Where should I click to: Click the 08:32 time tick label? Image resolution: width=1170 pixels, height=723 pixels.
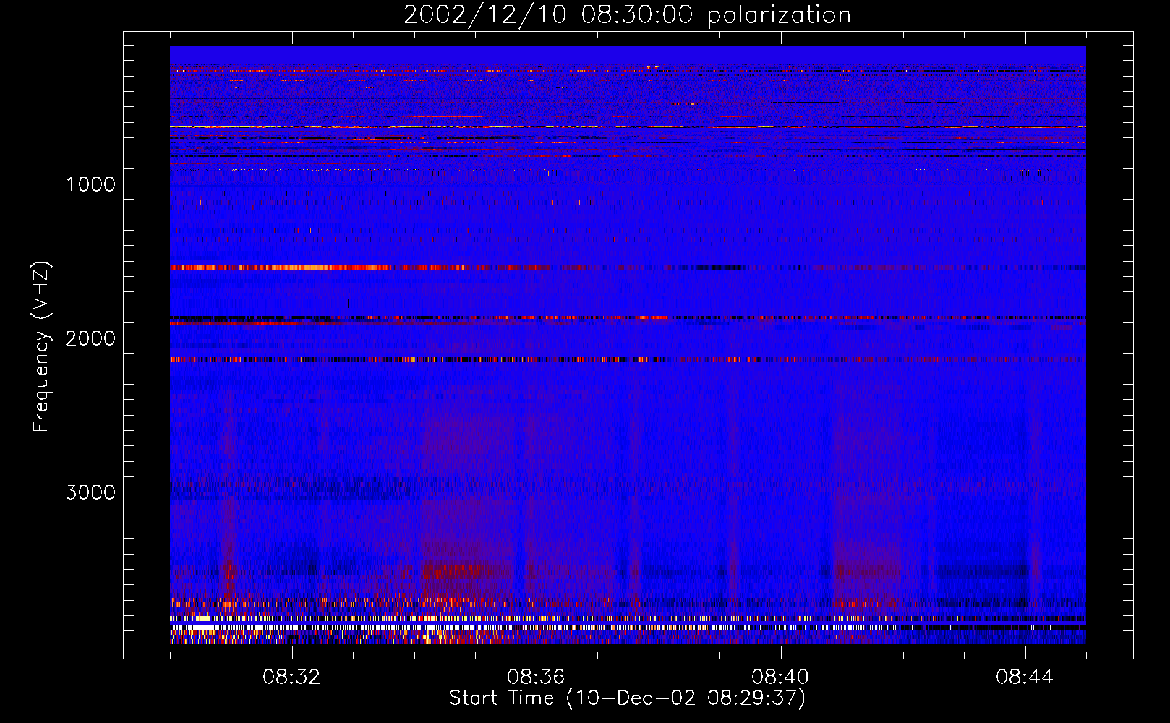click(292, 677)
